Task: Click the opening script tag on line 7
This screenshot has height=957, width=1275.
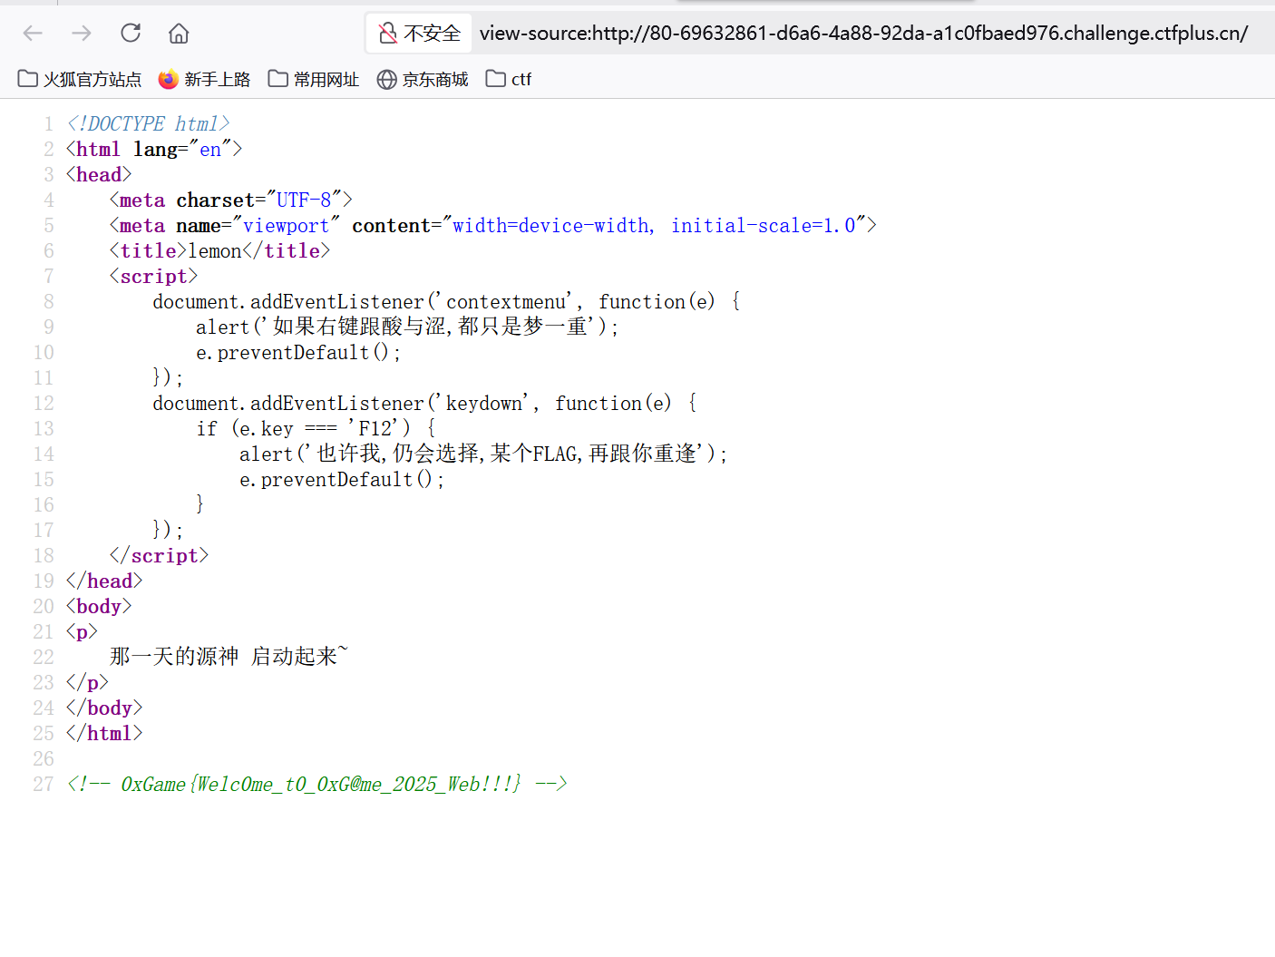Action: coord(153,277)
